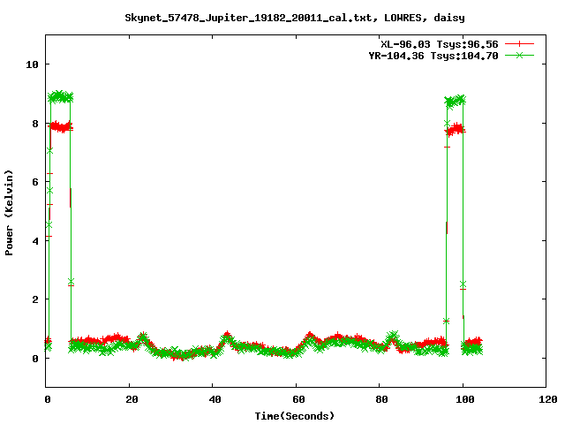
Task: Click the y-axis tick label 0
Action: (x=35, y=359)
